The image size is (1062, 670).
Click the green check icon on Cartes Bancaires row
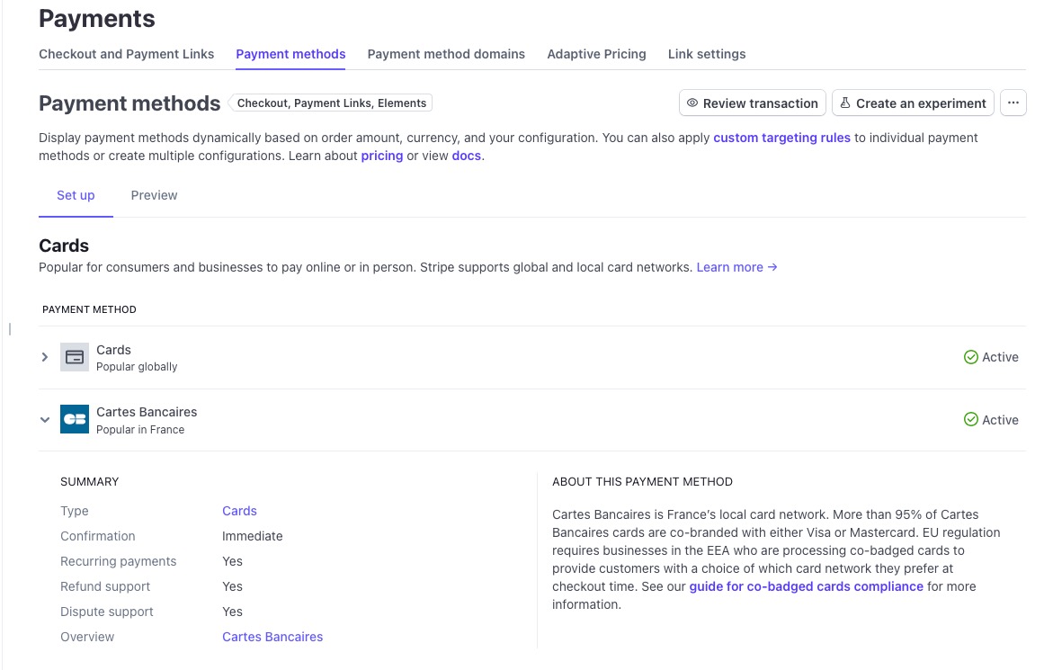coord(970,419)
